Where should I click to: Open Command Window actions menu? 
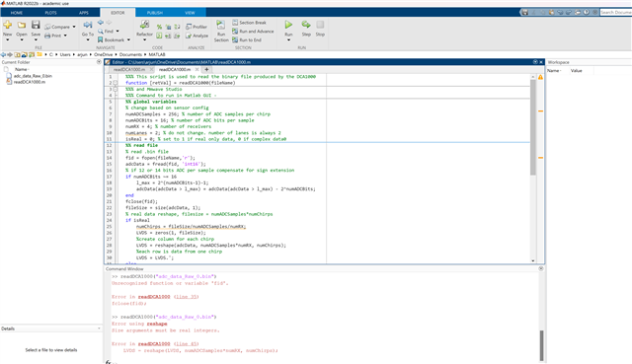541,268
